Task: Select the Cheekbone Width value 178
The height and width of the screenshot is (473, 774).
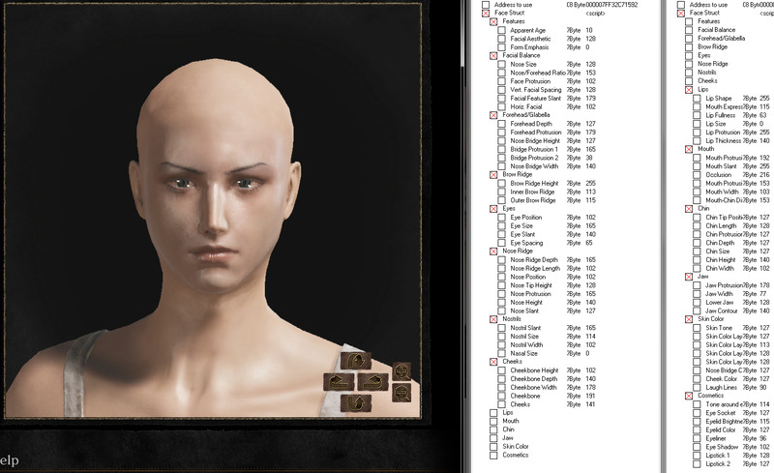Action: 590,388
